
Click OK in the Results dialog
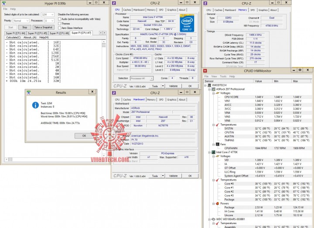pyautogui.click(x=84, y=136)
